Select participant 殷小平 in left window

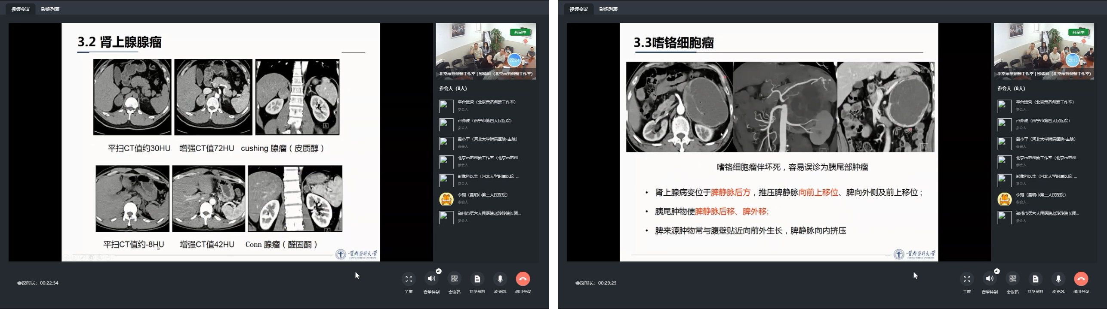click(x=486, y=142)
